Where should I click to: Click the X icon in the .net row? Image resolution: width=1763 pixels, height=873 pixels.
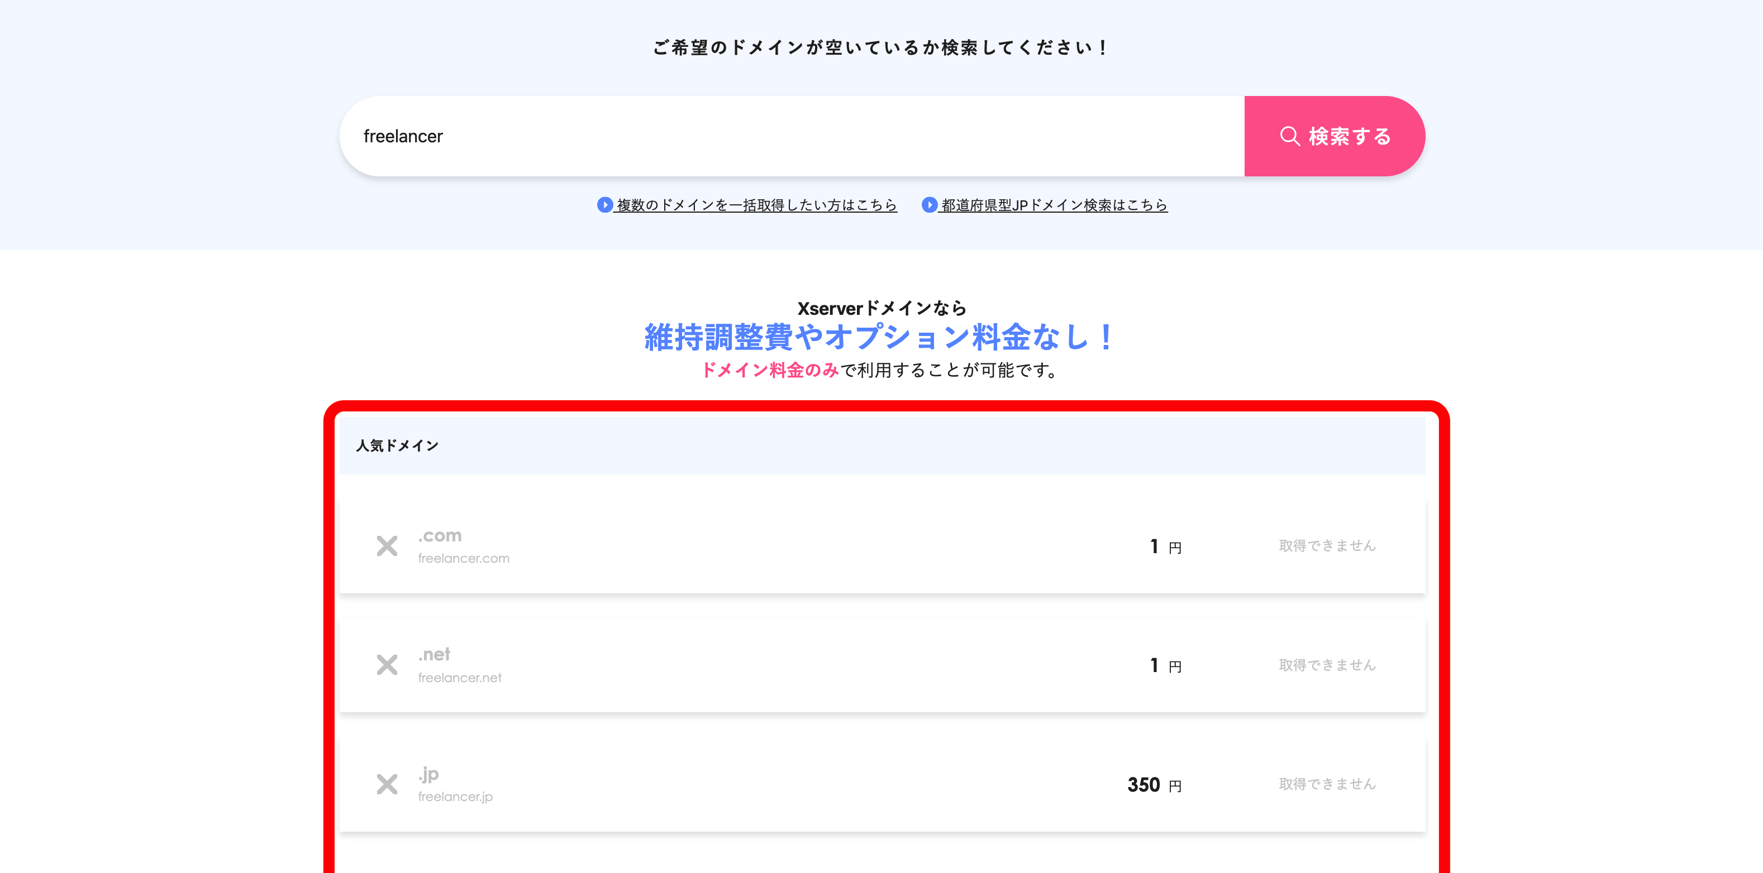tap(387, 664)
